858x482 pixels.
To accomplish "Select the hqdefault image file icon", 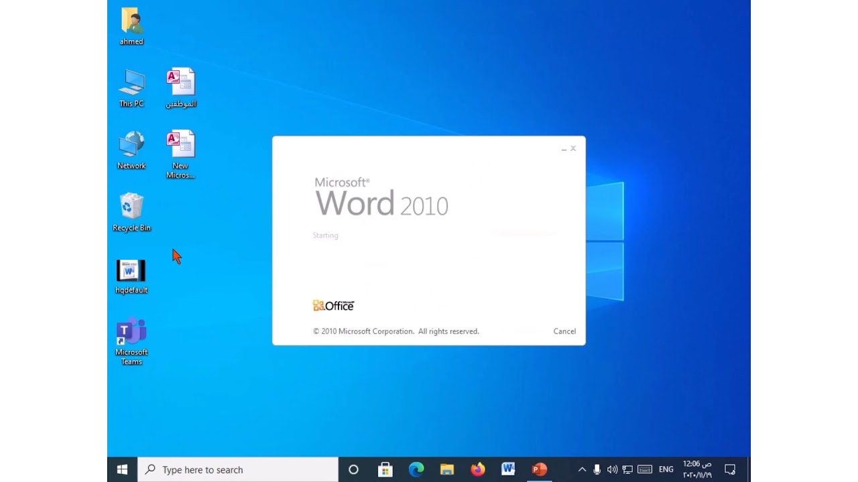I will coord(131,276).
